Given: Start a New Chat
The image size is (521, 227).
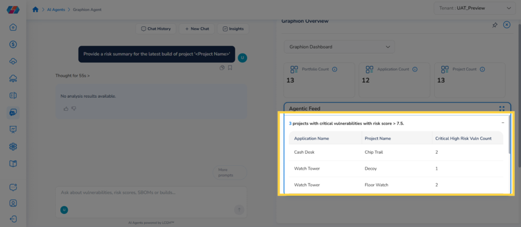Looking at the screenshot, I should 196,29.
